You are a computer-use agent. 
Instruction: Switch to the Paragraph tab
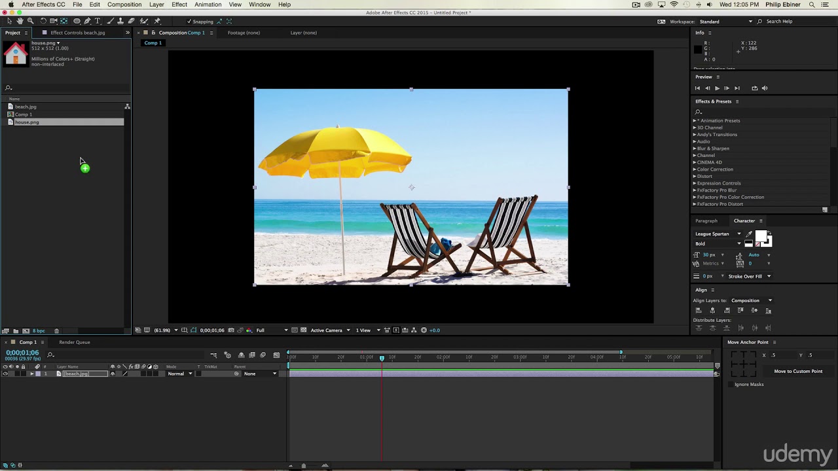coord(706,221)
